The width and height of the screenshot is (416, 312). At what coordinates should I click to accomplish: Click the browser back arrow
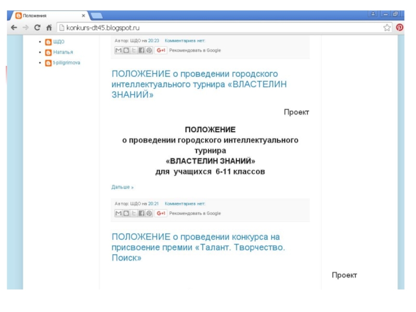coord(14,28)
